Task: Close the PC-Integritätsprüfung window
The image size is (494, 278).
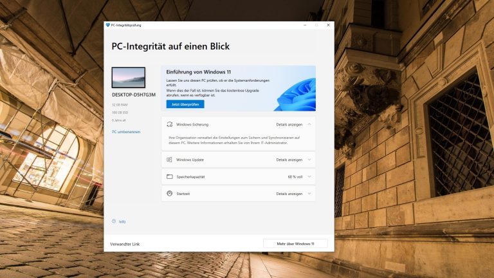Action: click(x=328, y=25)
